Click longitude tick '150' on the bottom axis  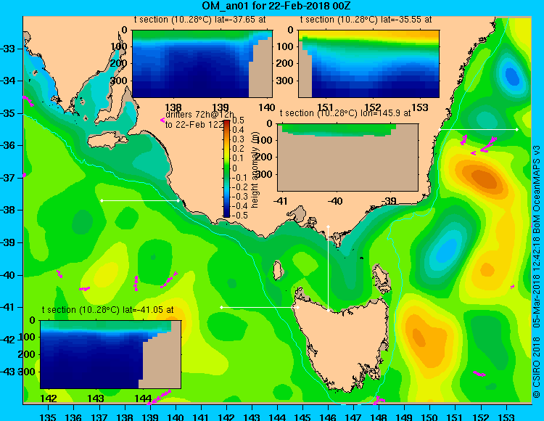point(429,417)
